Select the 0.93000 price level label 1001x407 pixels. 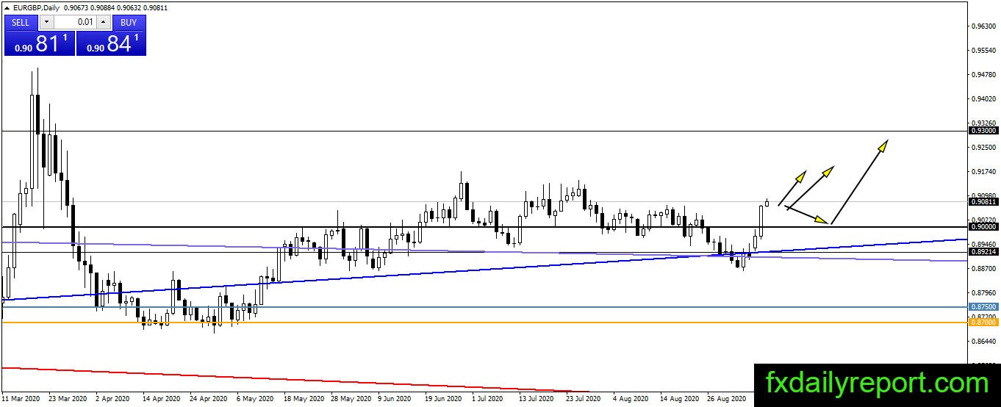tap(983, 130)
